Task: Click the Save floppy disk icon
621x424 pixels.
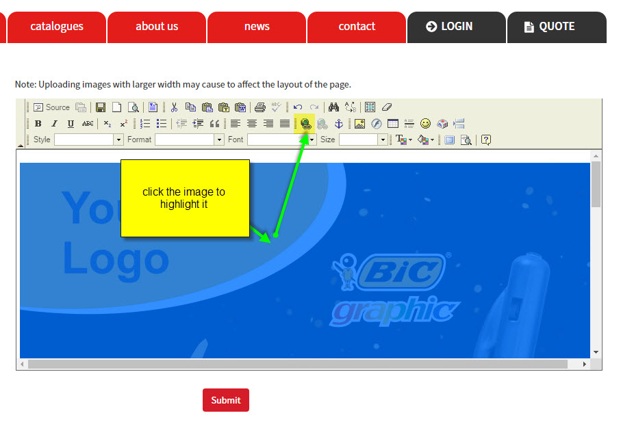Action: (x=101, y=107)
